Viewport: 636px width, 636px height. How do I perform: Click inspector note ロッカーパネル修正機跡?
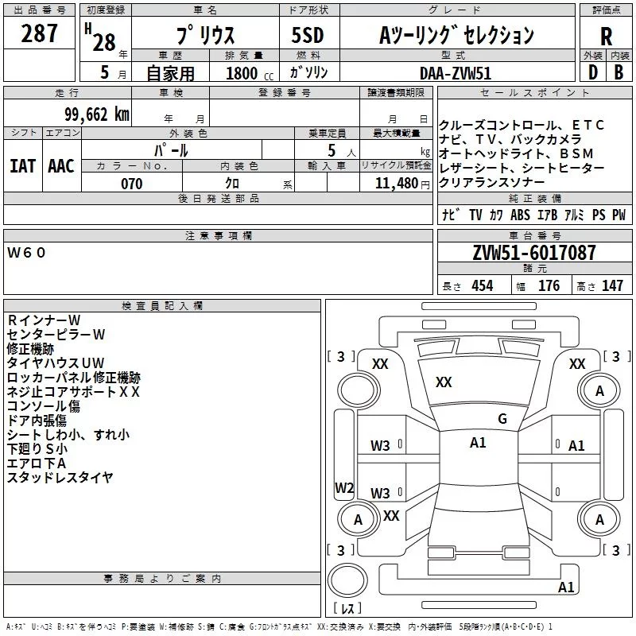74,377
